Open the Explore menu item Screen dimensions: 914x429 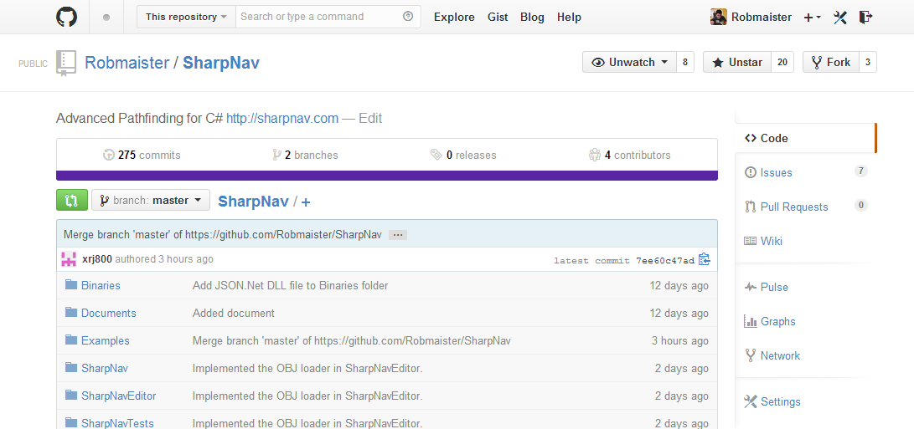[454, 17]
